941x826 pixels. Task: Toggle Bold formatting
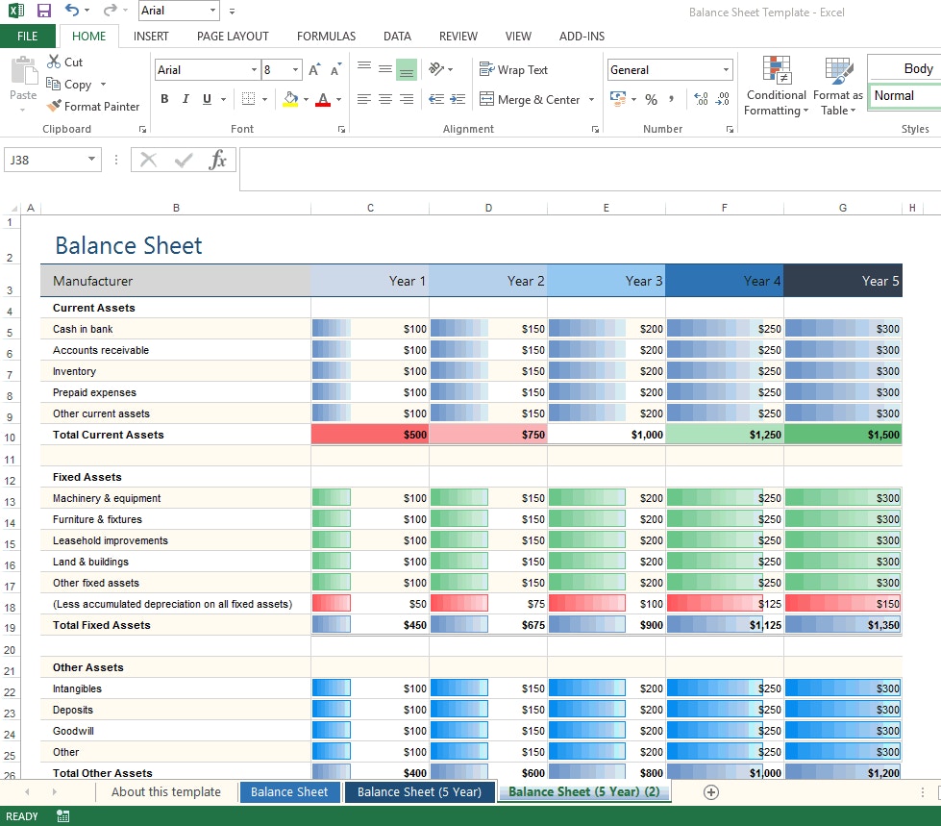(x=164, y=99)
